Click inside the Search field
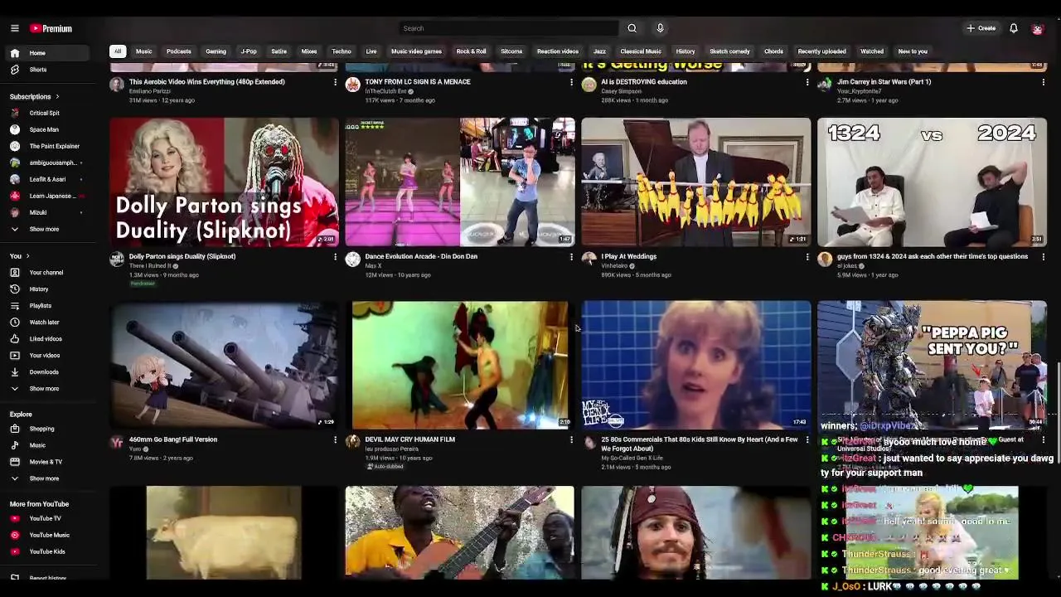 click(509, 28)
